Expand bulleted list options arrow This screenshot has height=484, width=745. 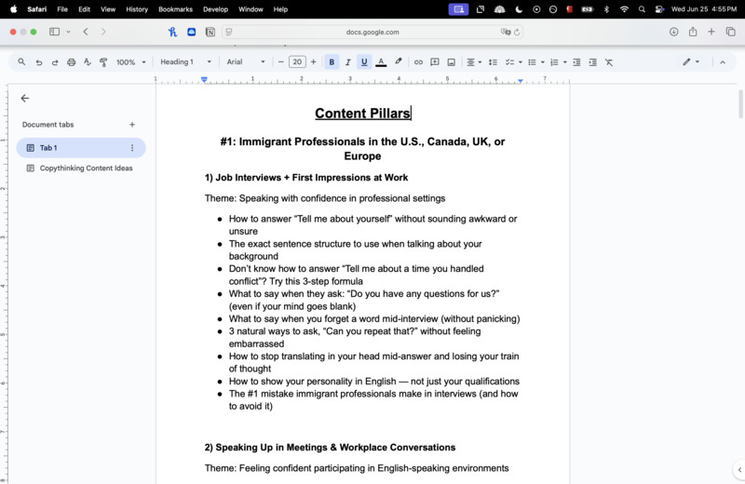(543, 62)
